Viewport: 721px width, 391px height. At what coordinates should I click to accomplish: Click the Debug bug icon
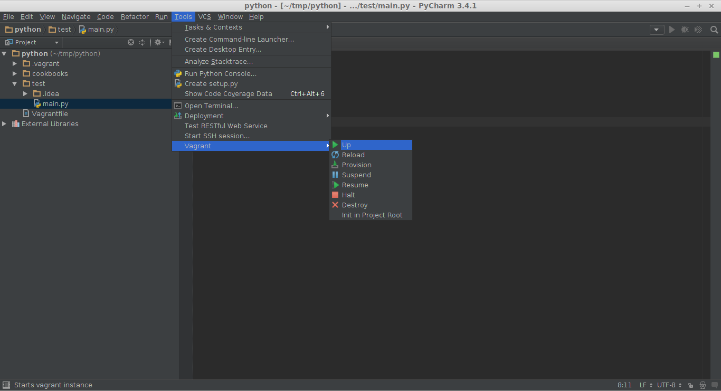(685, 30)
